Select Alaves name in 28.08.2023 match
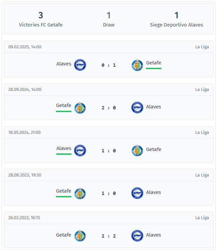Viewport: 217px width, 251px height. [x=153, y=192]
